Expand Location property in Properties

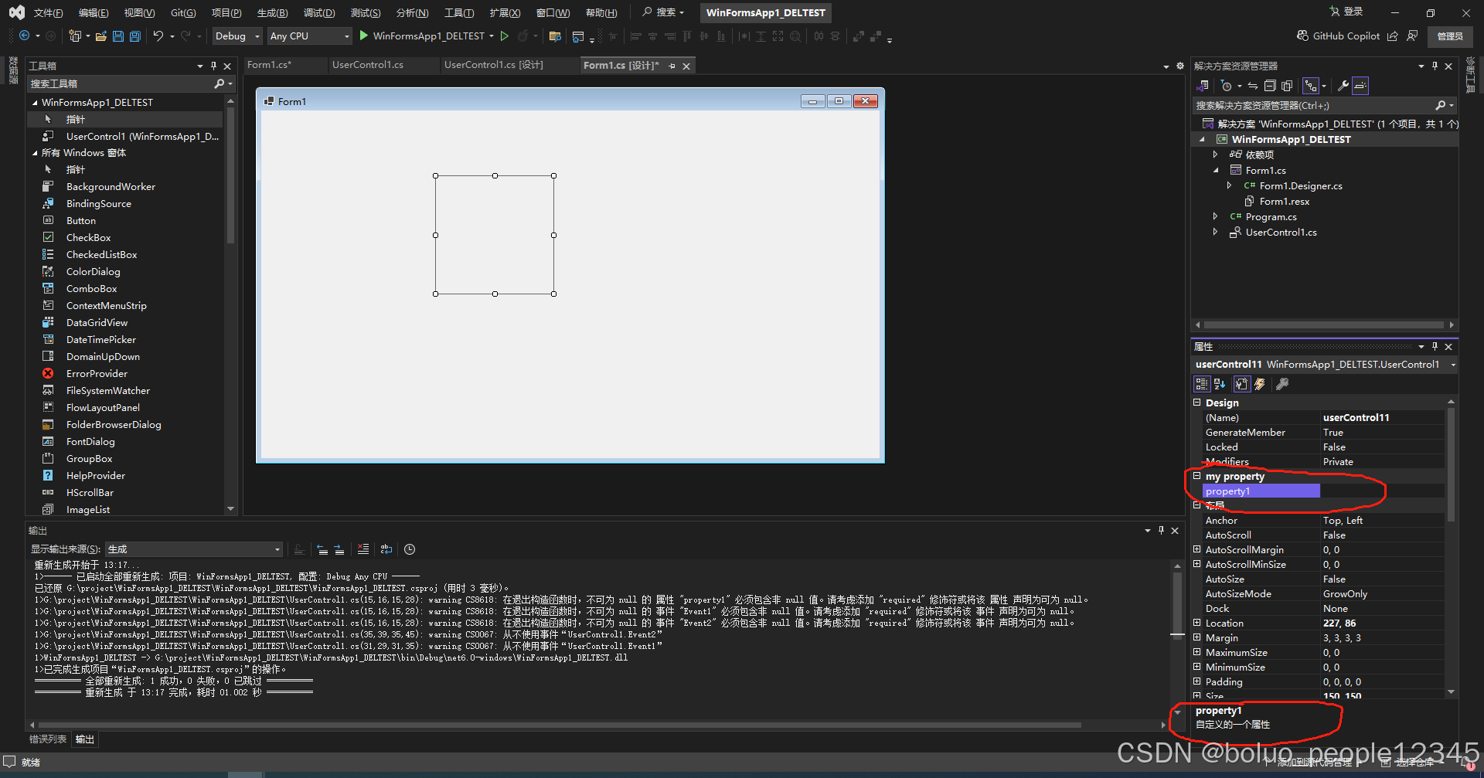[x=1197, y=623]
